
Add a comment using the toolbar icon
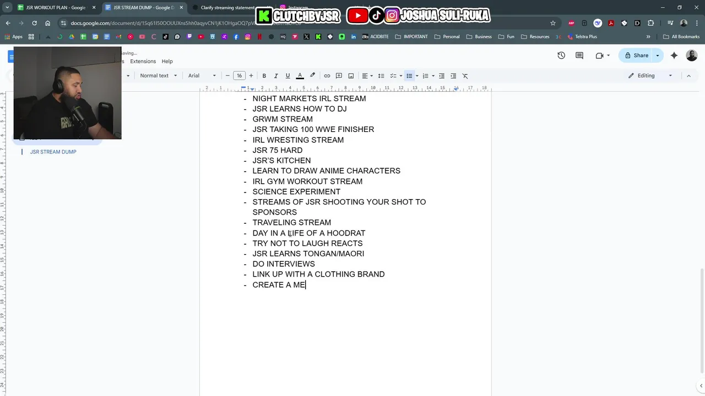(x=339, y=76)
